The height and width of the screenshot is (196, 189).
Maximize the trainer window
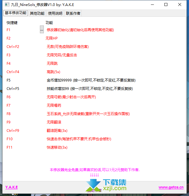pyautogui.click(x=166, y=4)
